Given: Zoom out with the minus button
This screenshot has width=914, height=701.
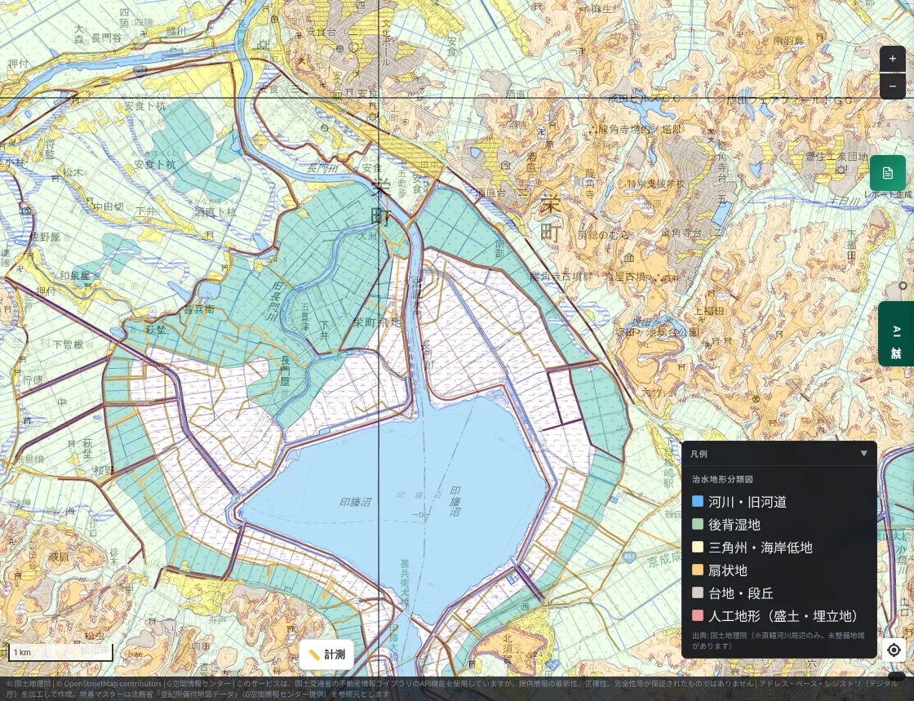Looking at the screenshot, I should point(893,87).
